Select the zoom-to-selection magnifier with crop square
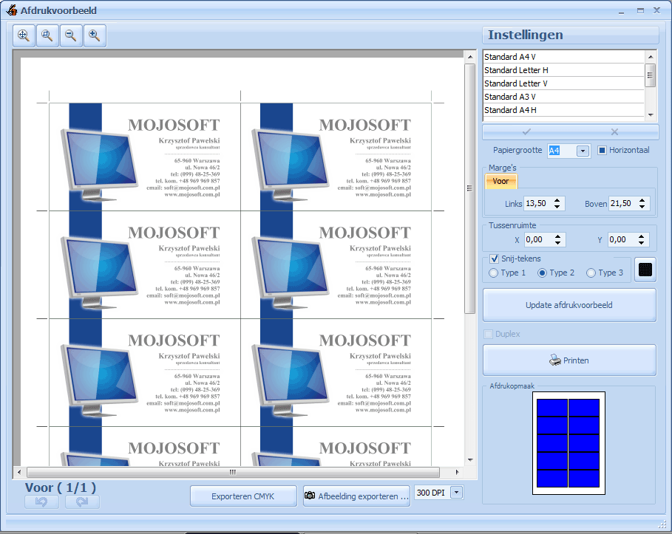This screenshot has height=534, width=672. 47,35
